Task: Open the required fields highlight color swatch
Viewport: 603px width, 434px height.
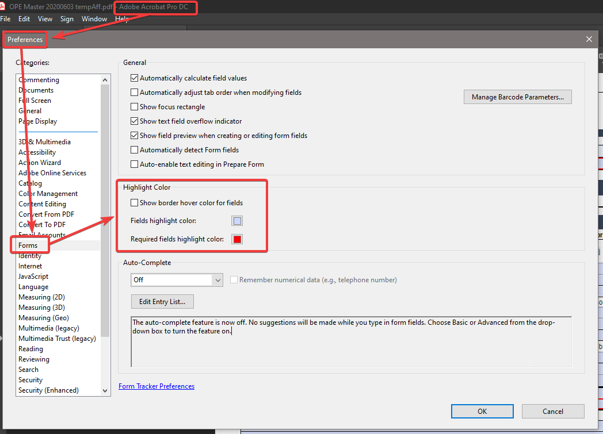Action: [236, 239]
